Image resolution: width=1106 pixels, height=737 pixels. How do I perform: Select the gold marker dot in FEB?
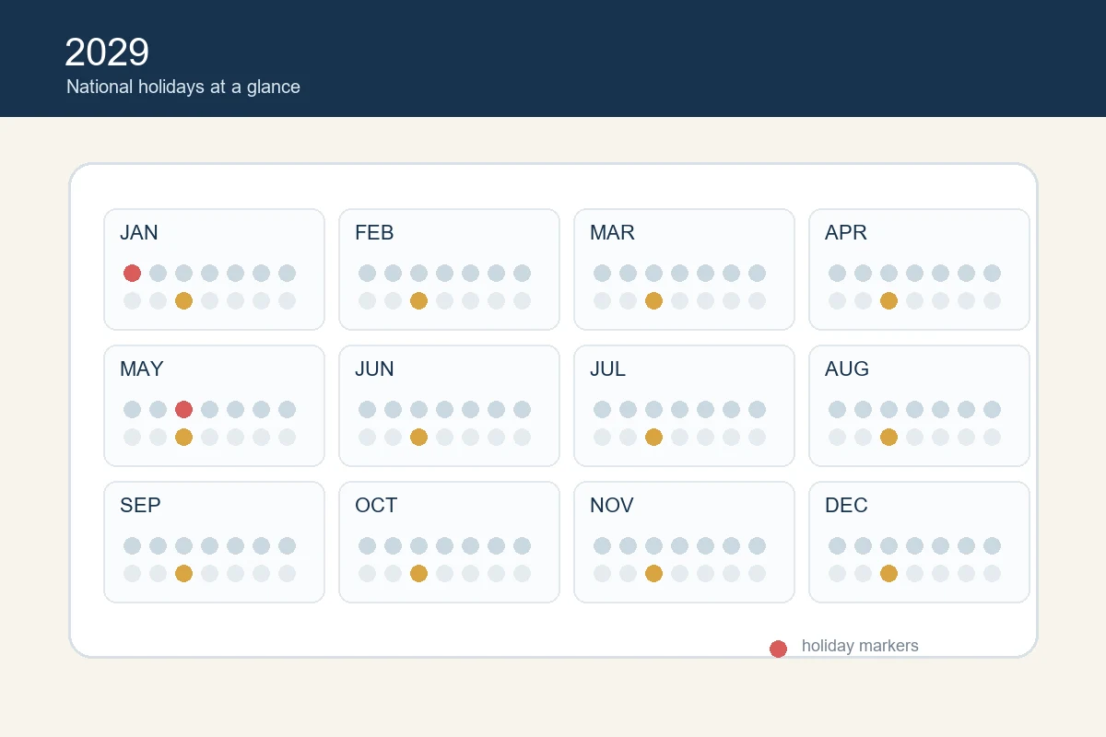418,300
